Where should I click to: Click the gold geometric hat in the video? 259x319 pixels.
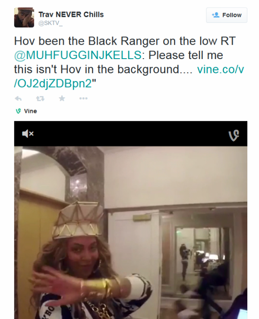(x=77, y=220)
